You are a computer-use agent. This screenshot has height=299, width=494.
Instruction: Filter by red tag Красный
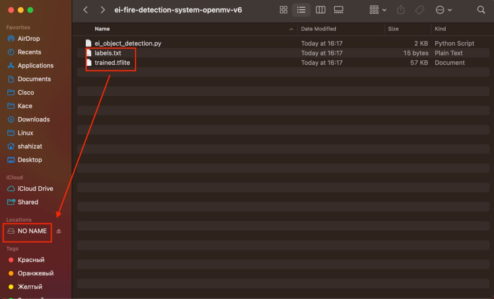(x=31, y=260)
